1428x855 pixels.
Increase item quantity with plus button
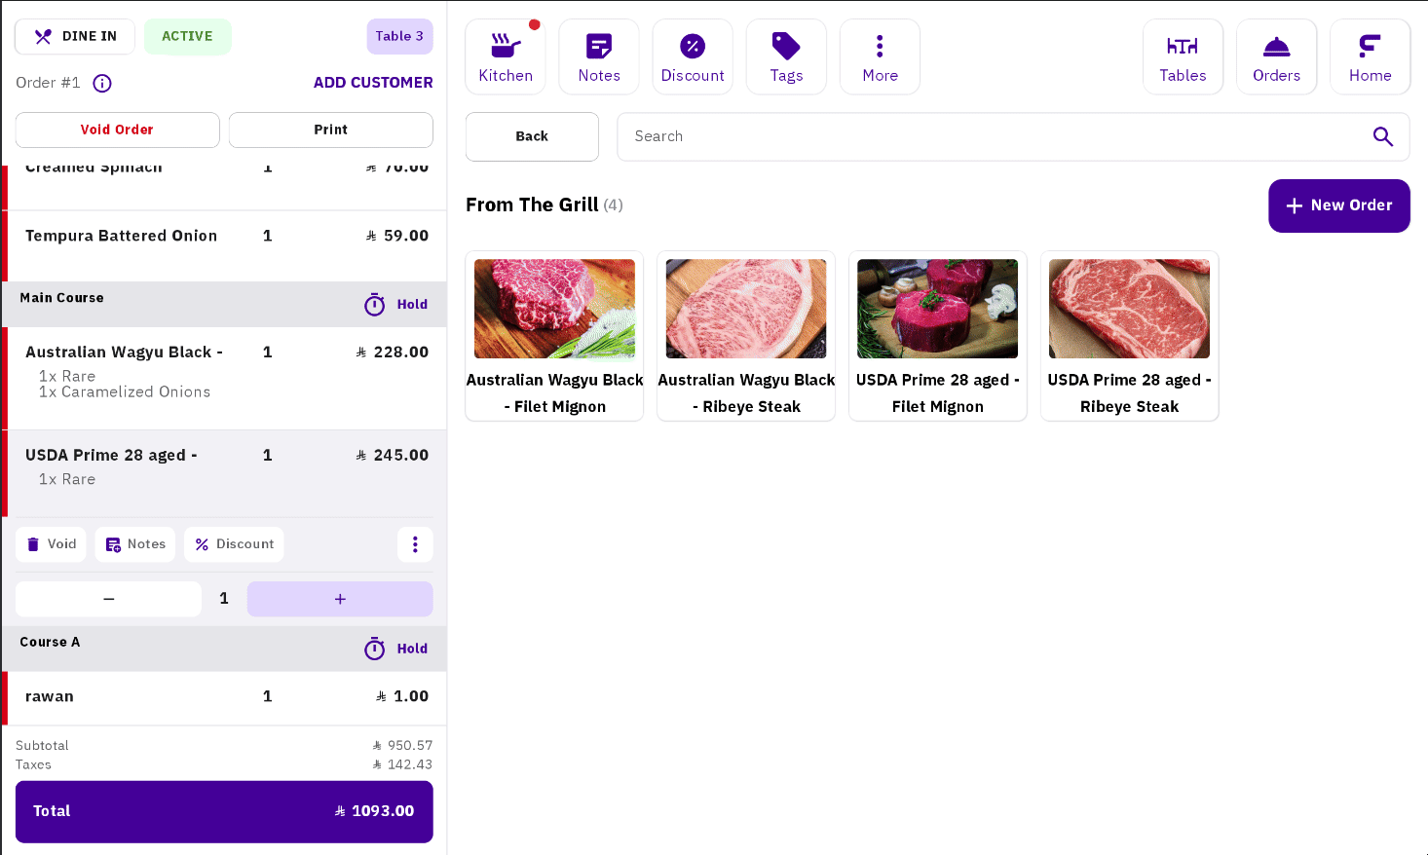tap(339, 599)
